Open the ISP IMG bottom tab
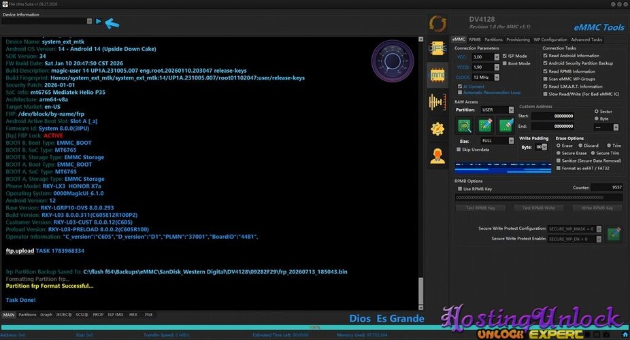 (x=115, y=315)
